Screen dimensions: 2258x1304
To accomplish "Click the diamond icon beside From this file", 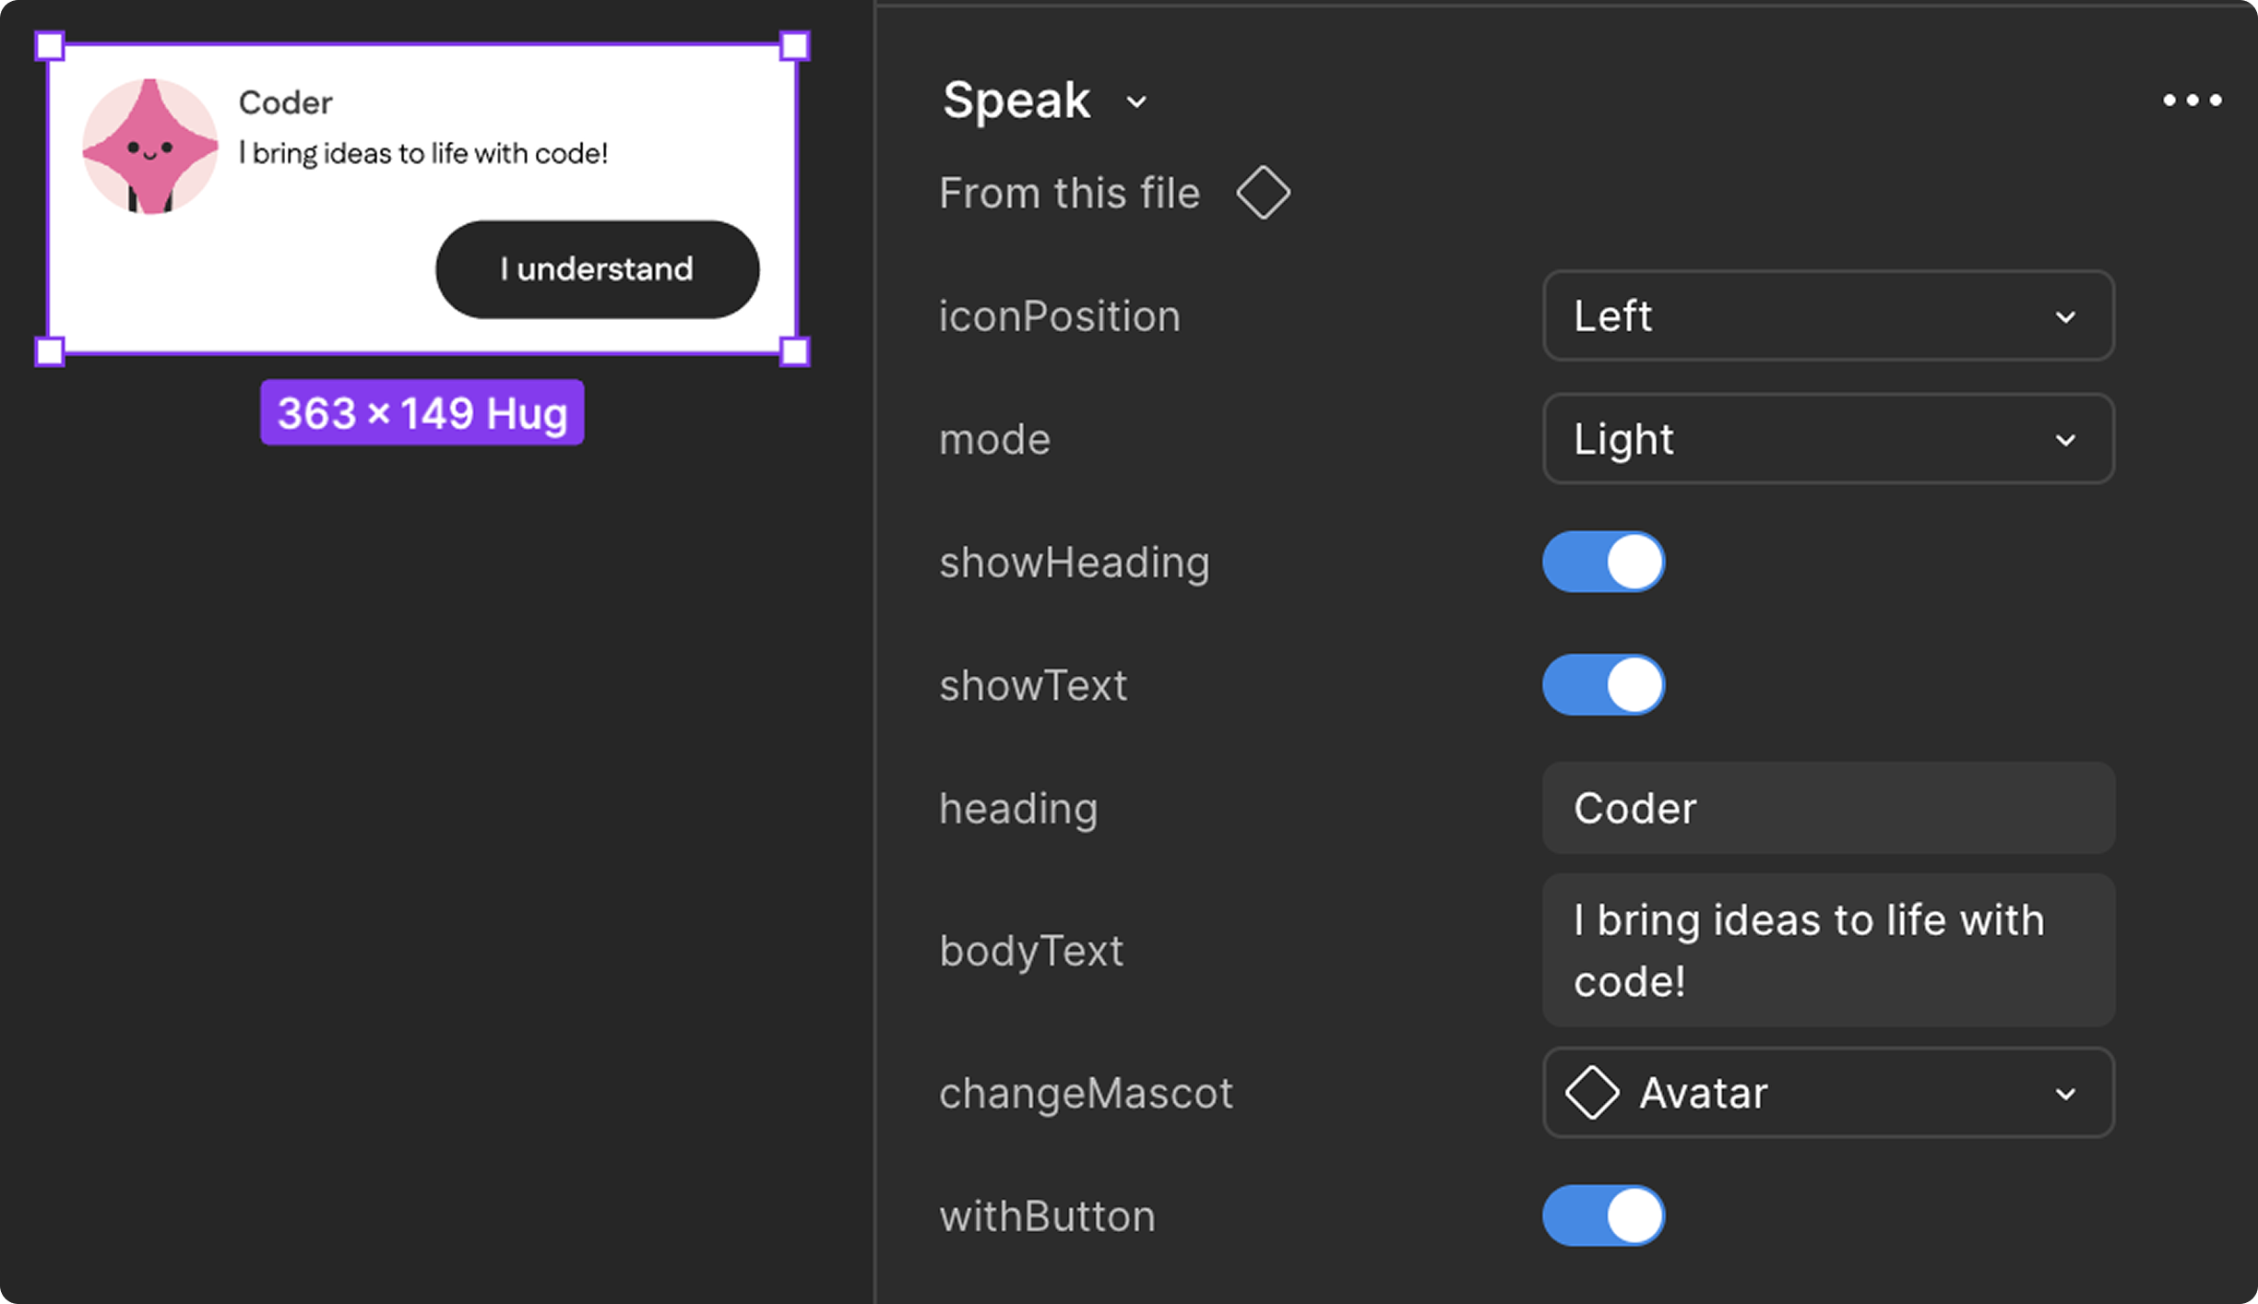I will tap(1263, 193).
